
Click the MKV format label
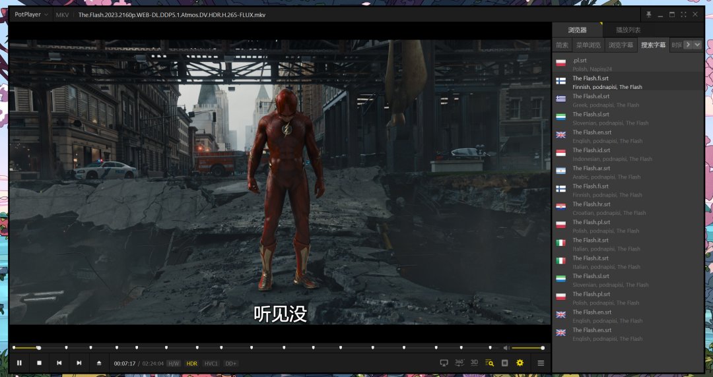[62, 14]
